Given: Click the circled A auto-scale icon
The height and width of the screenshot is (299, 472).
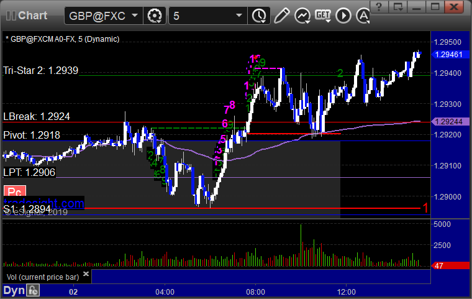Looking at the screenshot, I should click(x=363, y=16).
